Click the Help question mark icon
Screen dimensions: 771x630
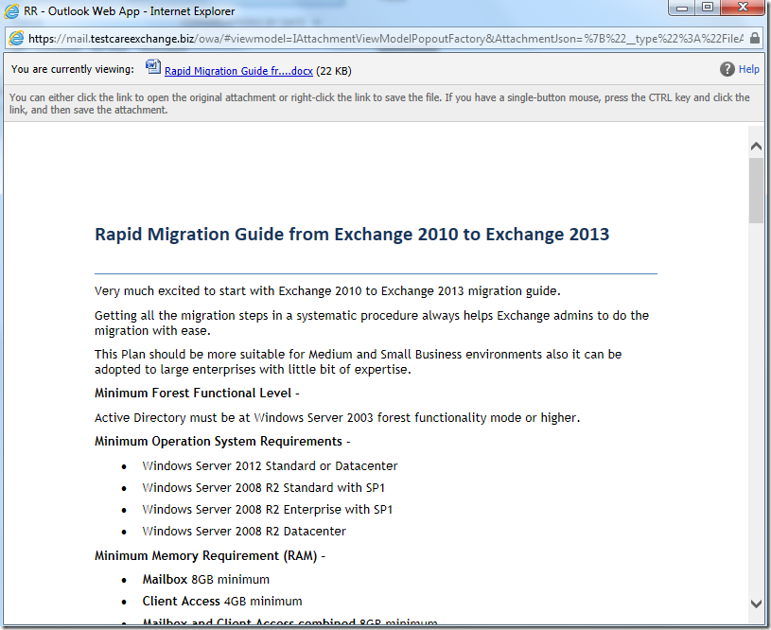(x=727, y=69)
